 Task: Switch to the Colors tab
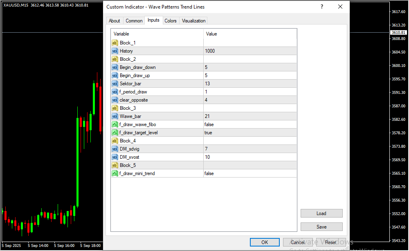[x=171, y=21]
